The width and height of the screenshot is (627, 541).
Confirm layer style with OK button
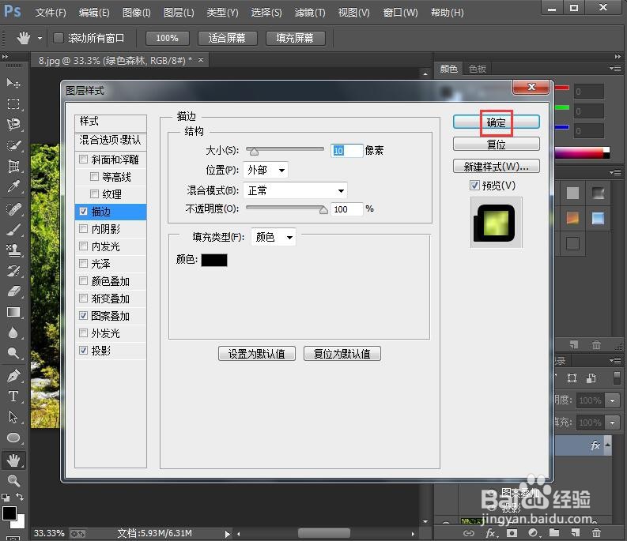(x=497, y=122)
